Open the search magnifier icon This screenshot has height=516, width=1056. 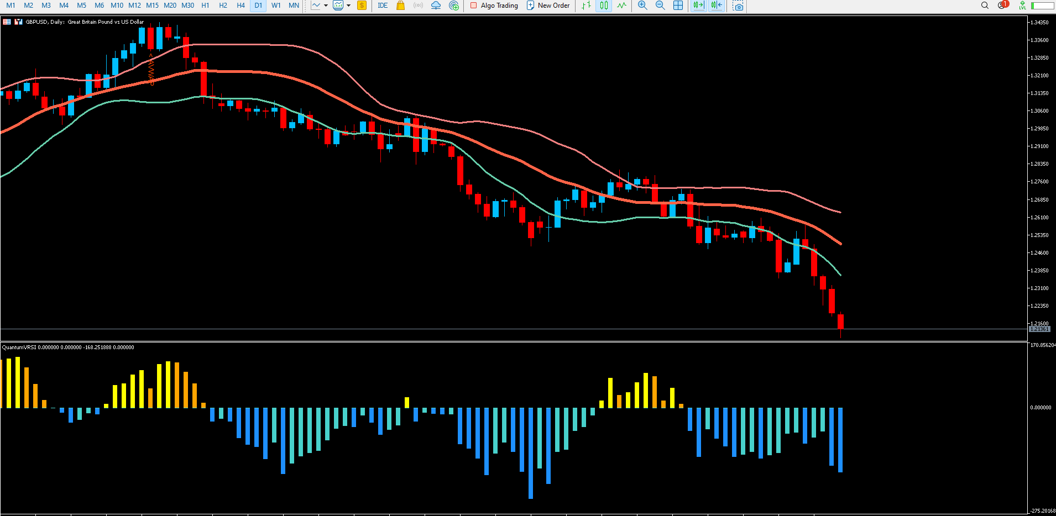pyautogui.click(x=985, y=6)
